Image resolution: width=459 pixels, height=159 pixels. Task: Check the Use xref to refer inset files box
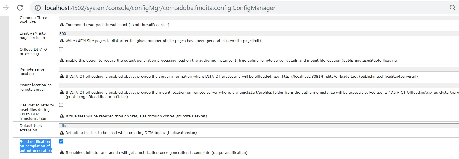(x=61, y=105)
